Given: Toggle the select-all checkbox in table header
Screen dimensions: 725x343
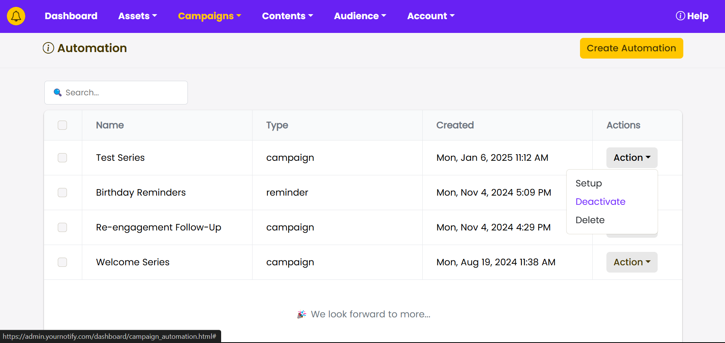Looking at the screenshot, I should click(x=62, y=125).
